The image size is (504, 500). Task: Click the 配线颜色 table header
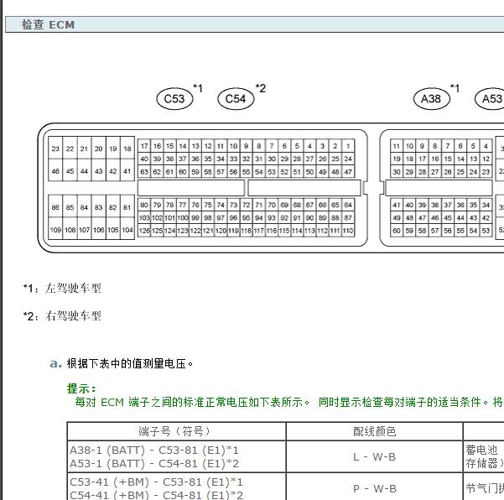click(375, 431)
